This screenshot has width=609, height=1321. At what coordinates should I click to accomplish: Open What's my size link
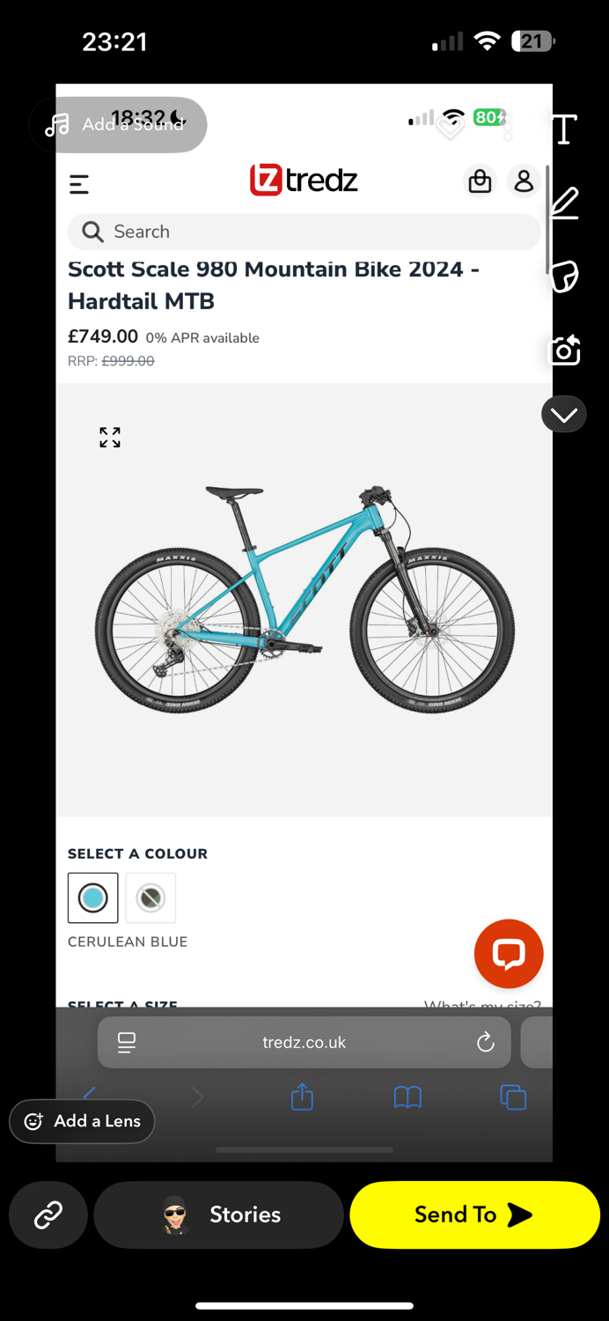(482, 1006)
